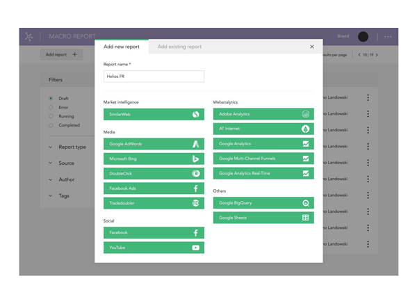Viewport: 417px width, 306px height.
Task: Choose the Google Sheets source
Action: [x=263, y=218]
